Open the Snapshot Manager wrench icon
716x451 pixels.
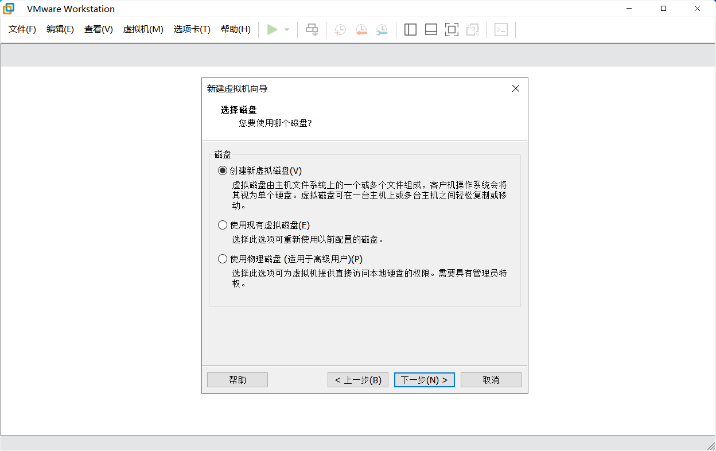[382, 30]
